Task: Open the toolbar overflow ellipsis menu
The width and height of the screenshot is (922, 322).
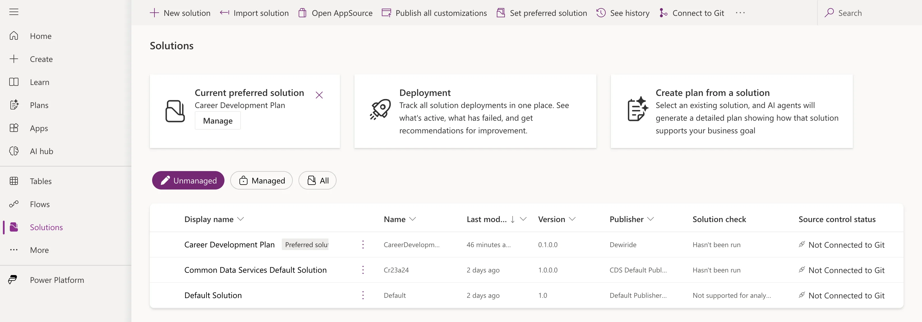Action: pyautogui.click(x=740, y=13)
